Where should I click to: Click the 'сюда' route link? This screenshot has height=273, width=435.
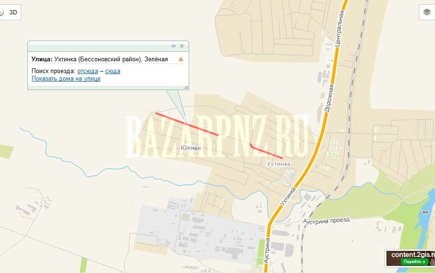(x=113, y=71)
